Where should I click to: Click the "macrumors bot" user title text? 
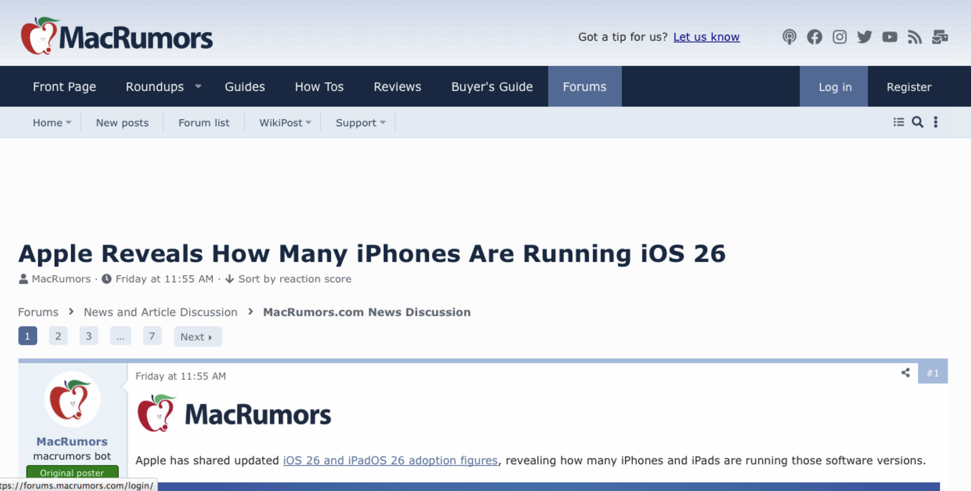[72, 456]
